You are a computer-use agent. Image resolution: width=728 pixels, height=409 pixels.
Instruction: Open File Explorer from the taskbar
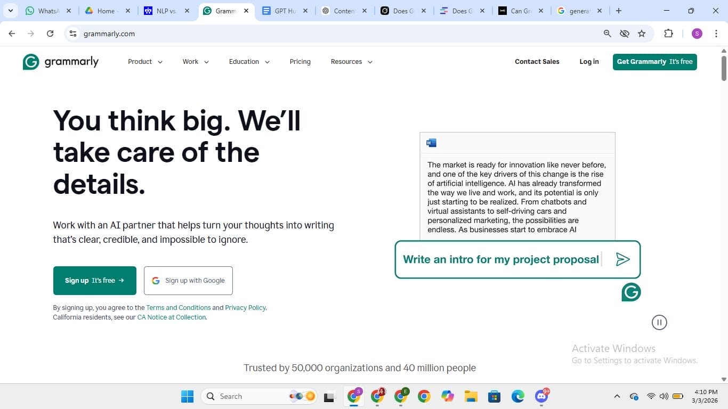click(x=471, y=396)
